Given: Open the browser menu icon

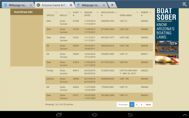Looking at the screenshot, I should coord(184,4).
